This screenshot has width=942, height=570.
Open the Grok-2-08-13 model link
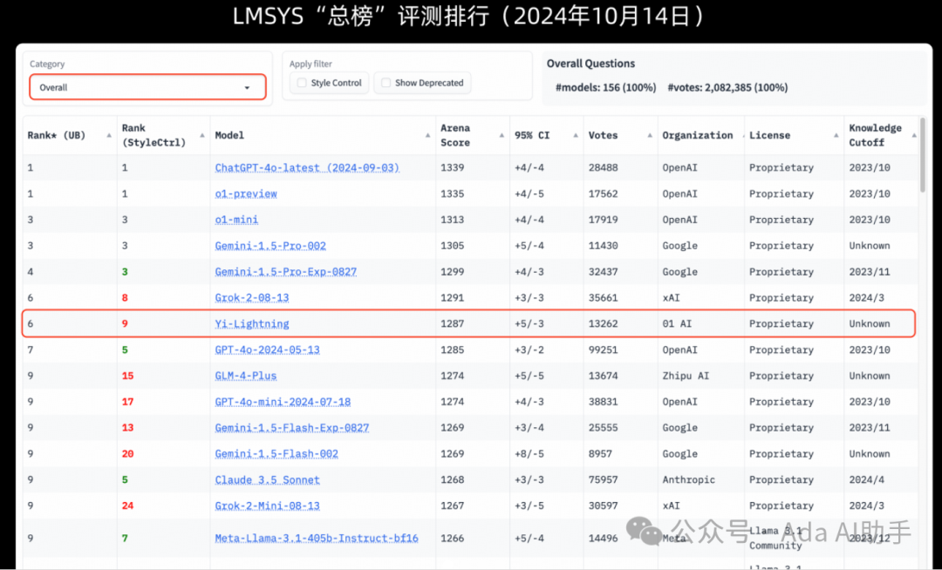pos(252,297)
